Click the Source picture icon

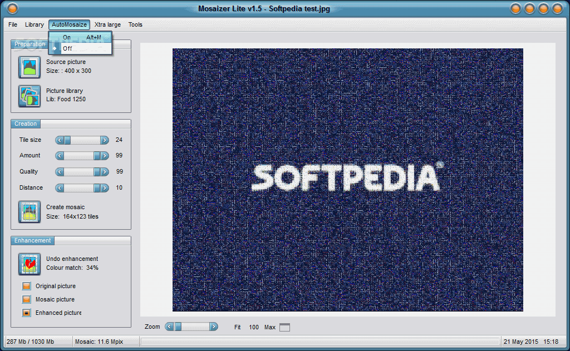(x=30, y=67)
